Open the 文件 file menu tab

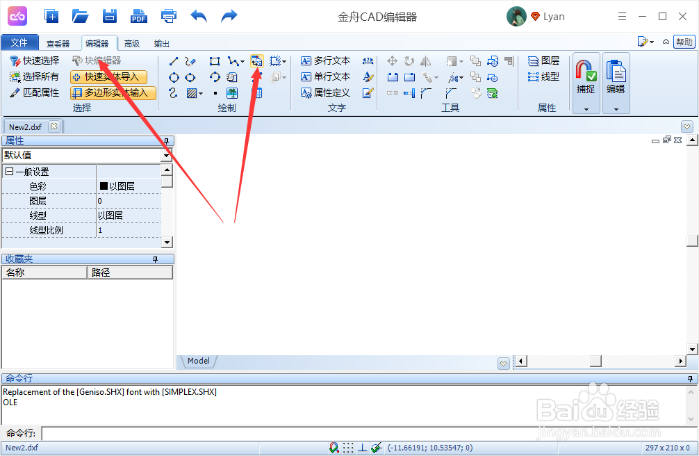19,43
